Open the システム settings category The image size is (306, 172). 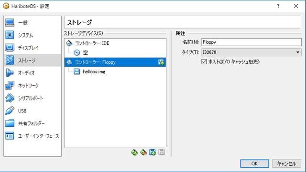point(33,35)
